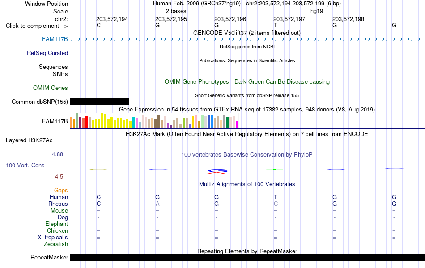Click the Mouse alignment row label

(x=59, y=211)
